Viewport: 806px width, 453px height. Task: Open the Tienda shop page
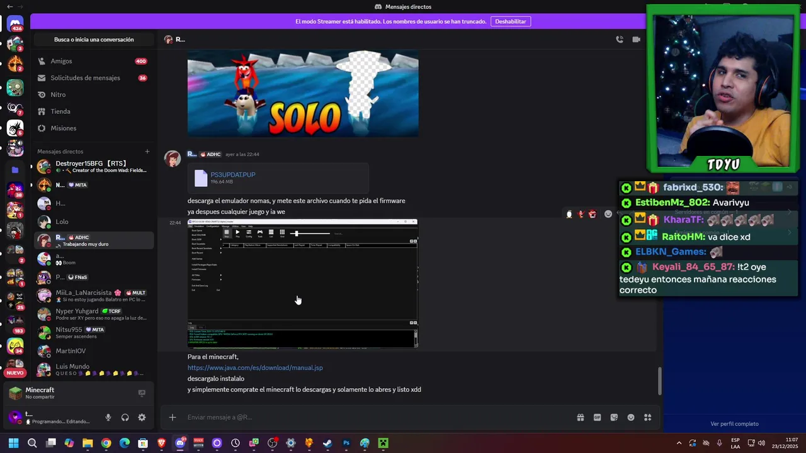94,111
